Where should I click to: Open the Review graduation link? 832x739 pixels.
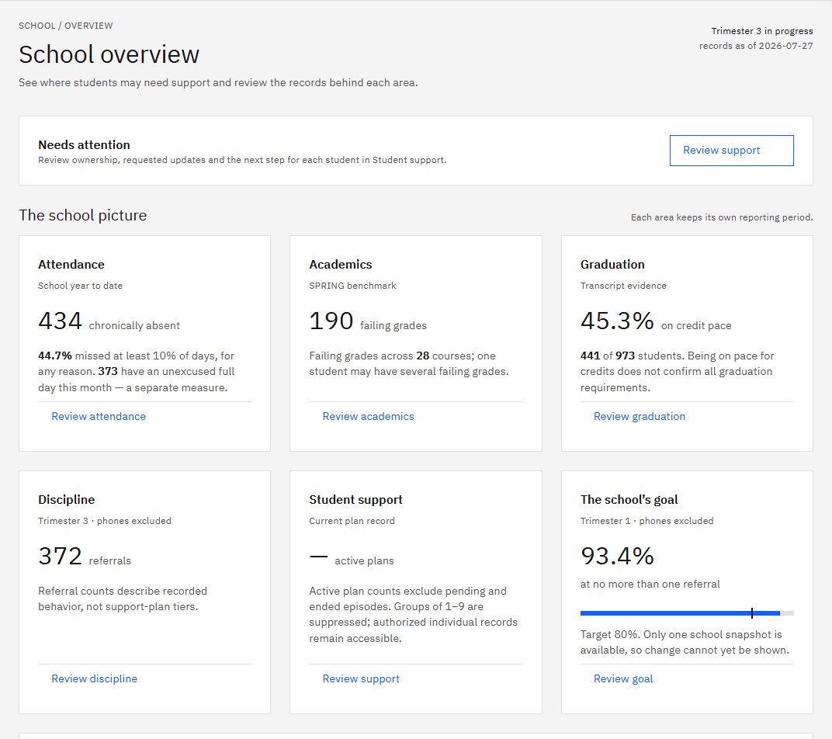pos(640,416)
